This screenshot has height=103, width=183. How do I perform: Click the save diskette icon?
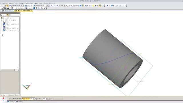[x=5, y=8]
